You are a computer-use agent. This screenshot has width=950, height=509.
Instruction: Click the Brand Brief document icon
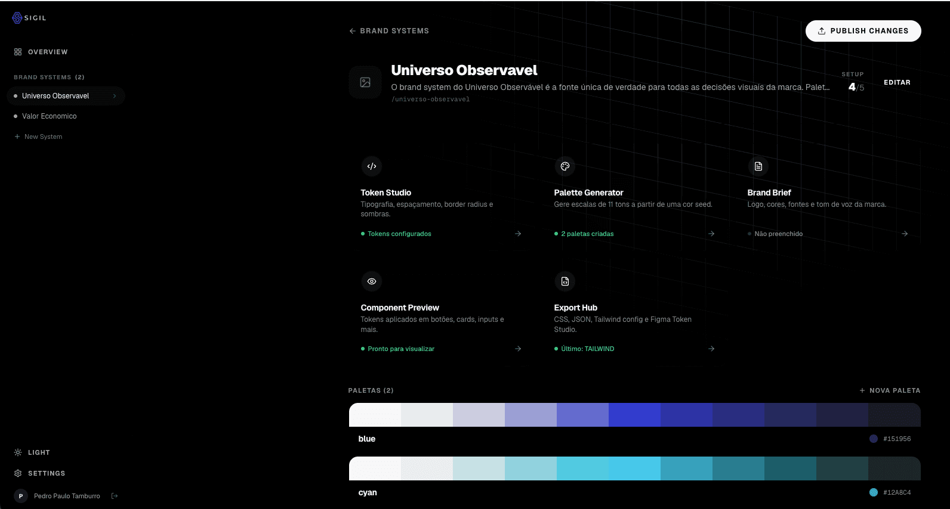pos(758,166)
